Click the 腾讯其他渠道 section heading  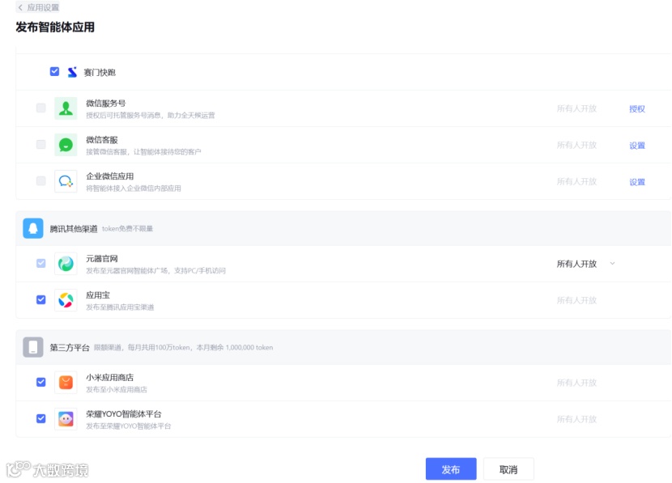[x=74, y=229]
